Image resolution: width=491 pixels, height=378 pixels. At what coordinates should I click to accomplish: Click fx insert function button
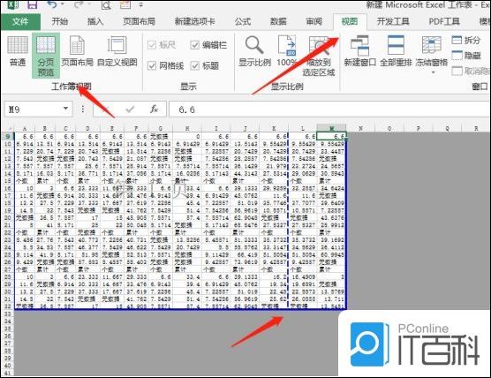tap(154, 109)
